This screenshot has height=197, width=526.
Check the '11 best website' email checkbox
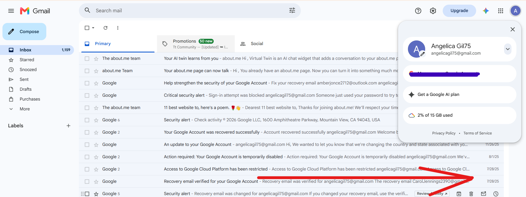pos(87,108)
